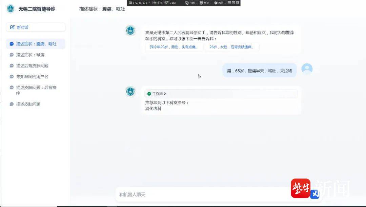
Task: Click assistant avatar next to greeting message
Action: pyautogui.click(x=130, y=31)
